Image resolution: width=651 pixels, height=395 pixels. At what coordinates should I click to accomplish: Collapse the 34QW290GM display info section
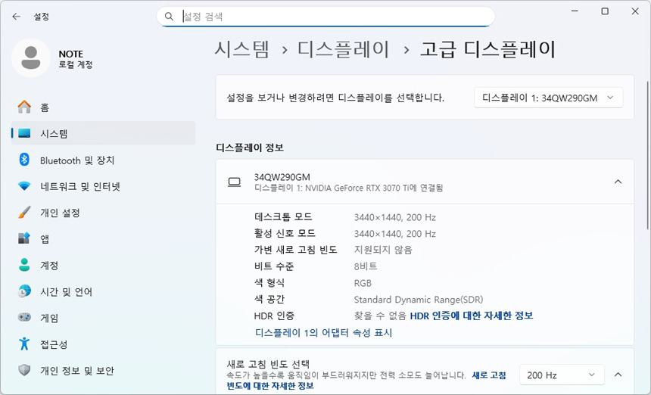(618, 182)
